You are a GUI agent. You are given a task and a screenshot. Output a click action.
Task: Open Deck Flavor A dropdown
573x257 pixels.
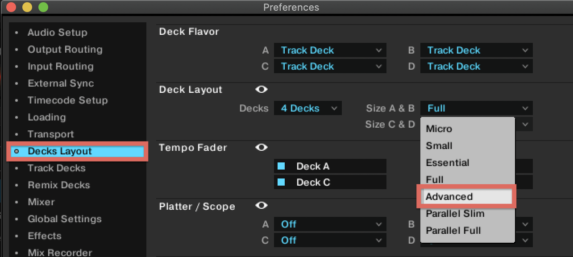(x=330, y=50)
